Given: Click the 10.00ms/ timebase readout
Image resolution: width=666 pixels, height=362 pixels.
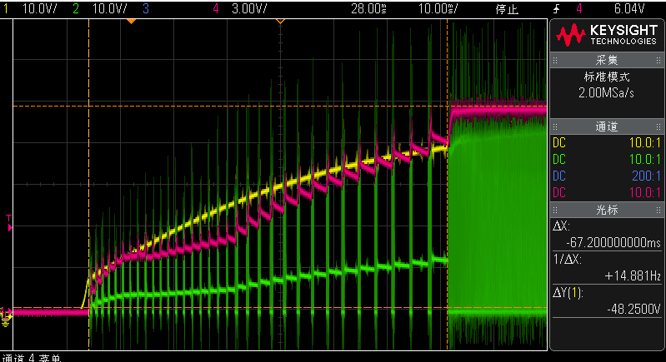Looking at the screenshot, I should (x=438, y=8).
